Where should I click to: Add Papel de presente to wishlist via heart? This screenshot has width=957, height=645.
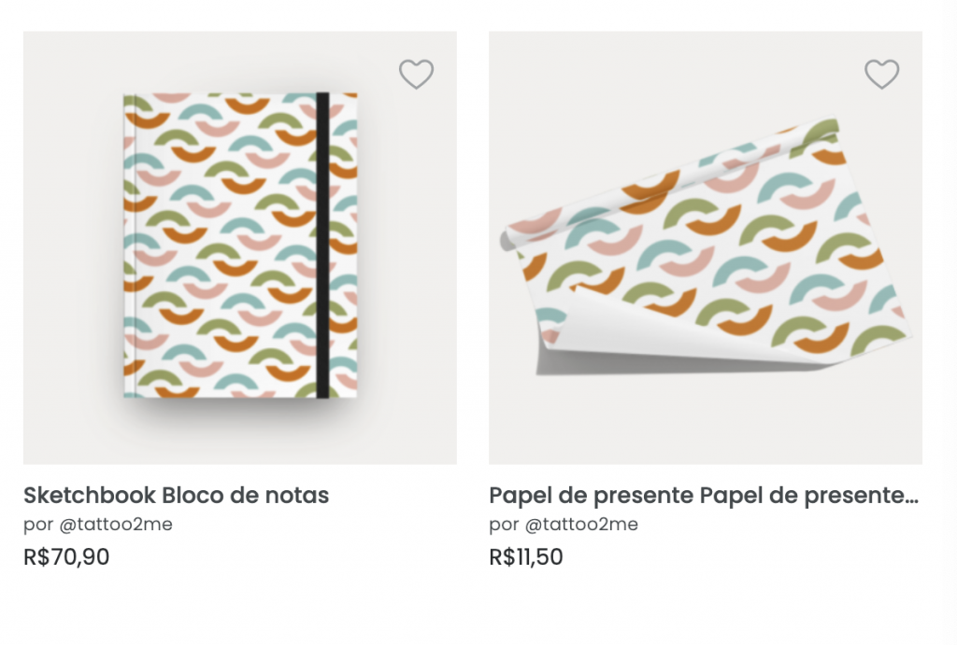click(x=881, y=74)
